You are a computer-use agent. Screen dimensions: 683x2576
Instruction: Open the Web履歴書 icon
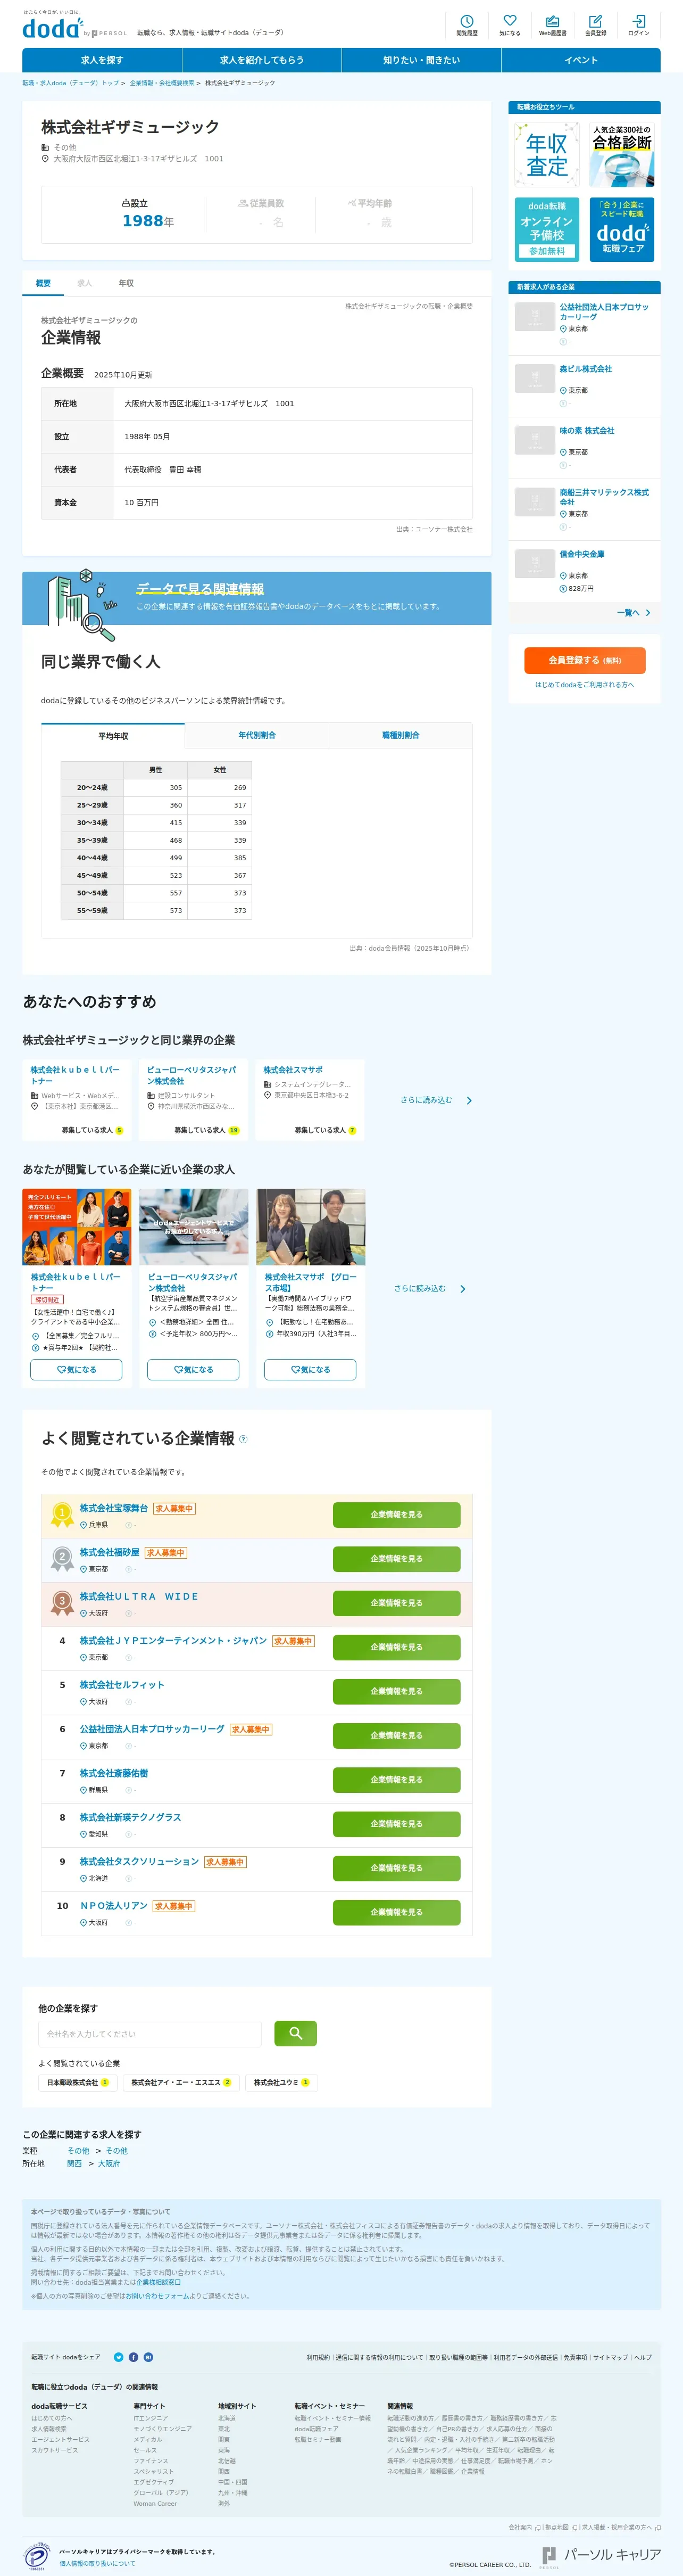point(552,25)
